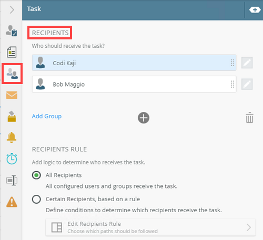This screenshot has width=263, height=240.
Task: Open the Errors warning triangle icon
Action: pyautogui.click(x=12, y=202)
